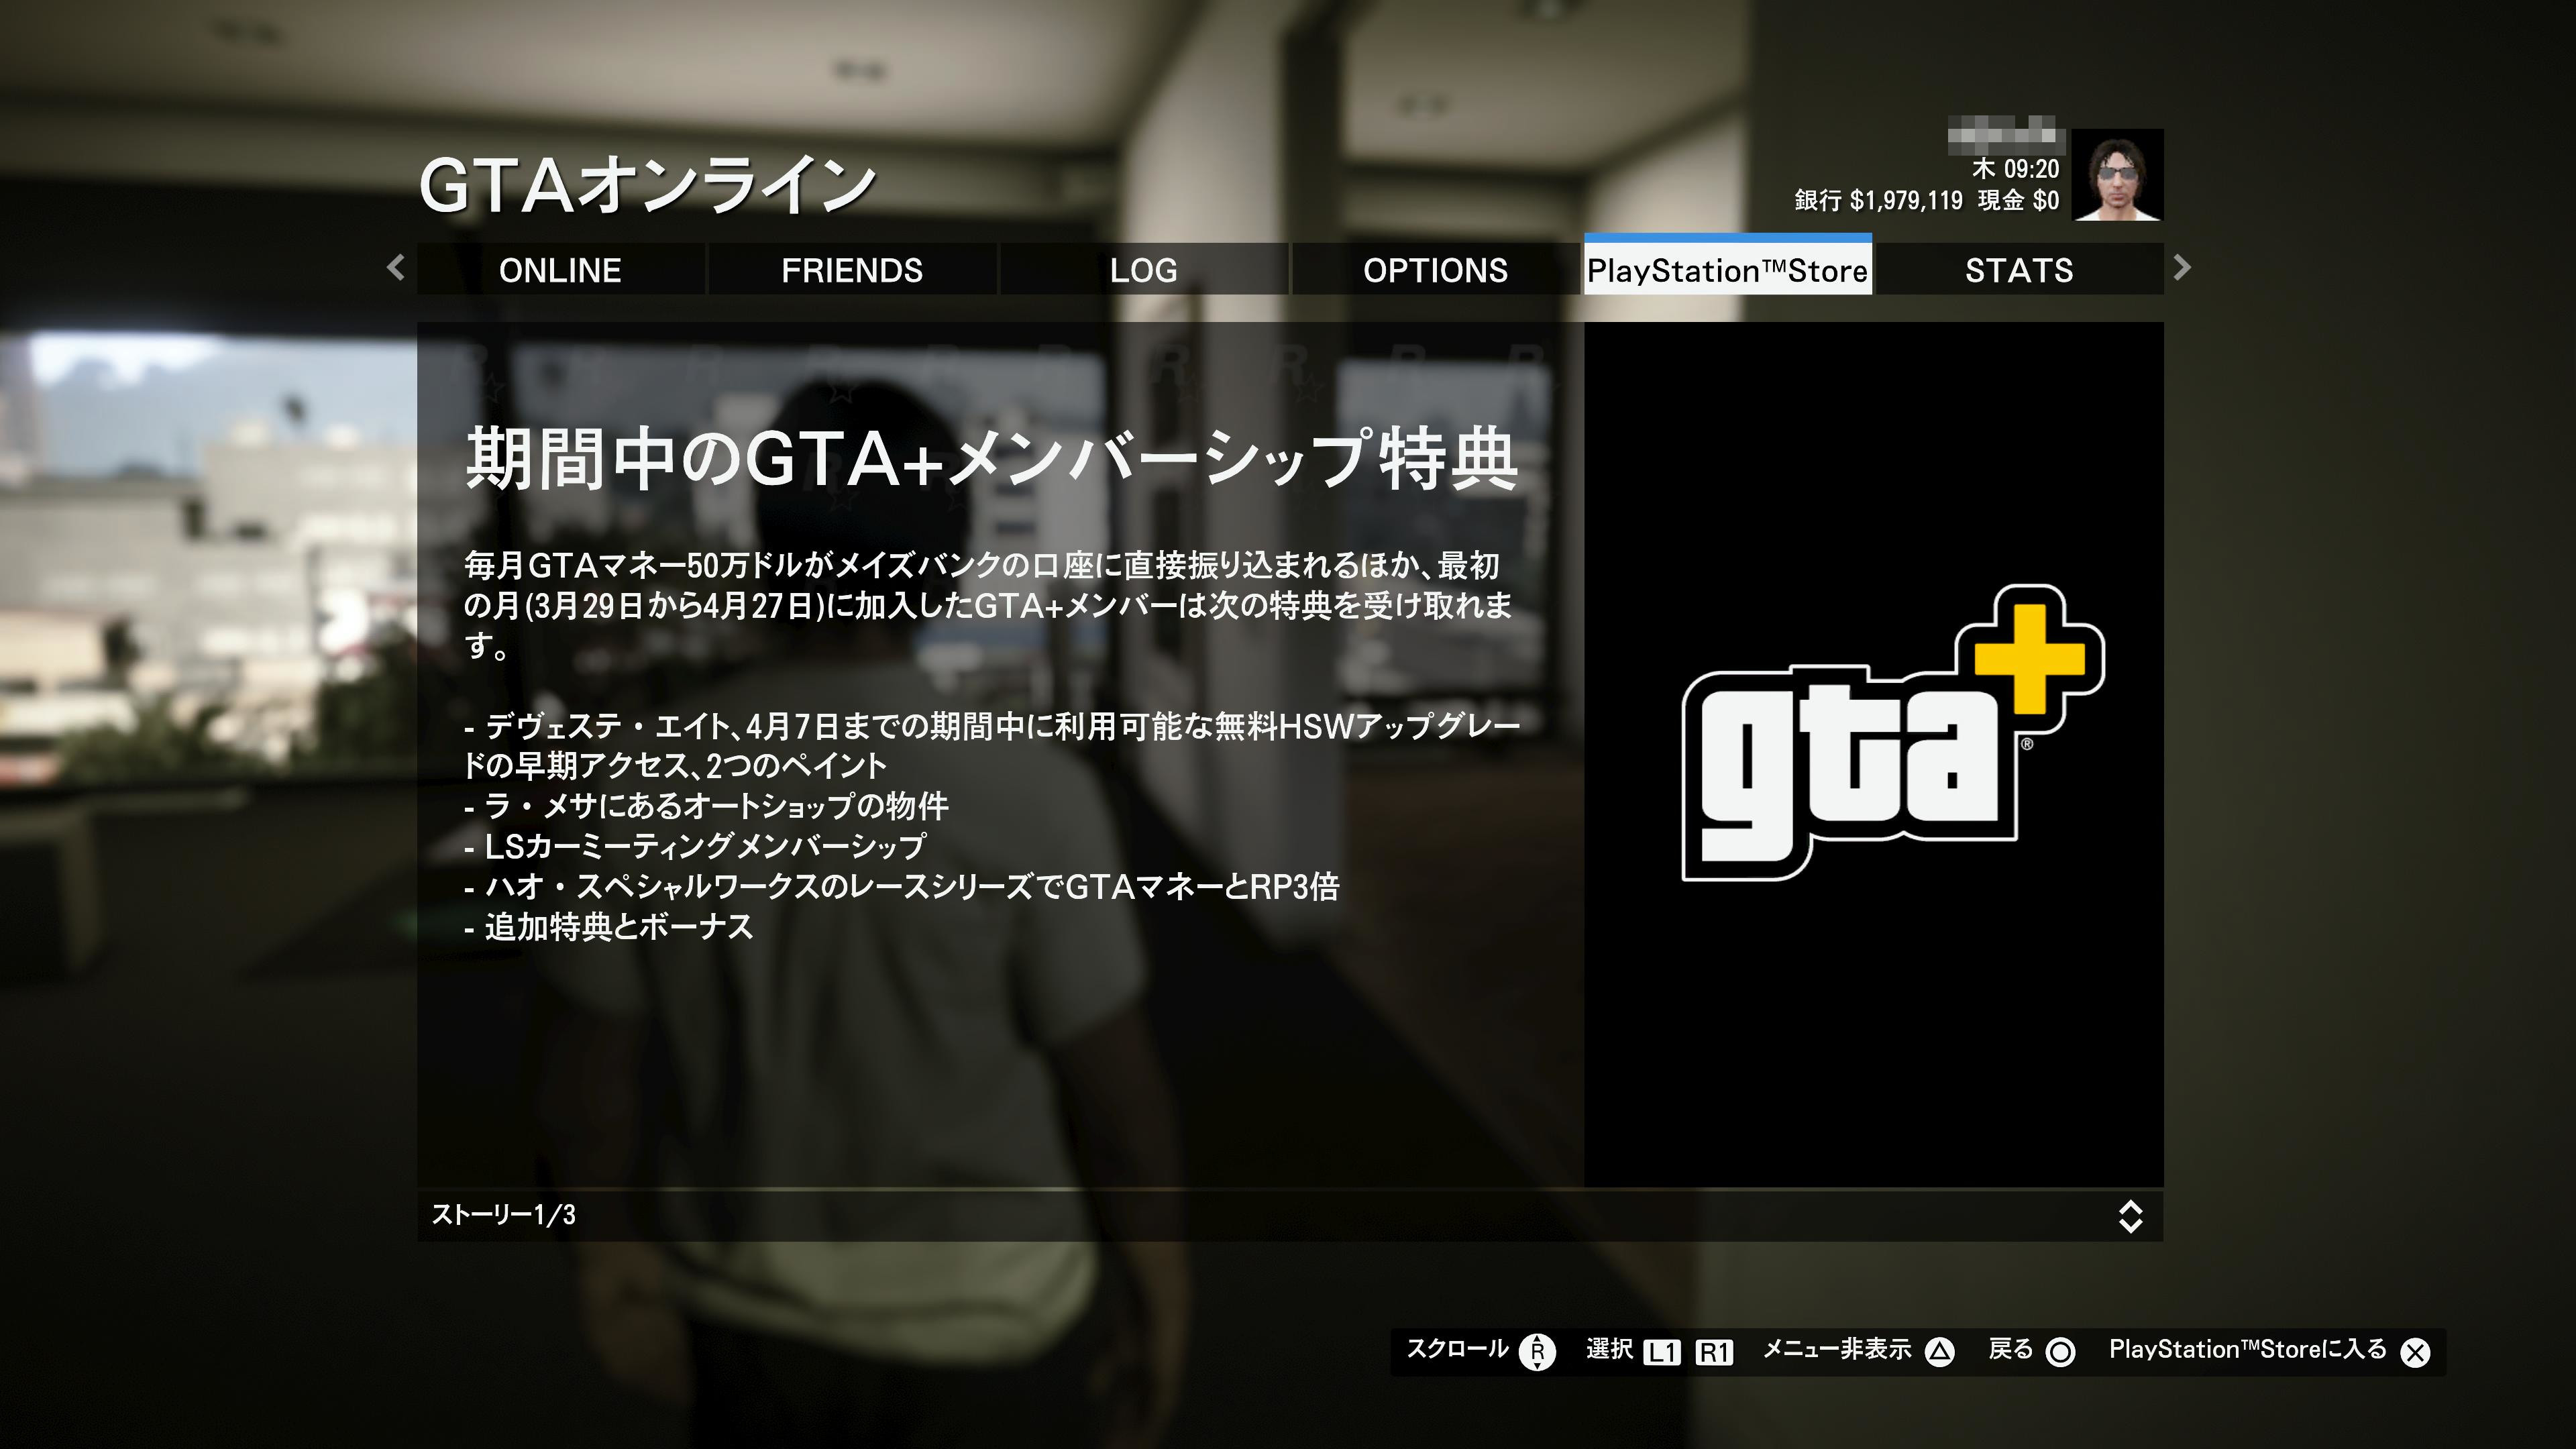The width and height of the screenshot is (2576, 1449).
Task: Switch to the ONLINE tab
Action: [560, 269]
